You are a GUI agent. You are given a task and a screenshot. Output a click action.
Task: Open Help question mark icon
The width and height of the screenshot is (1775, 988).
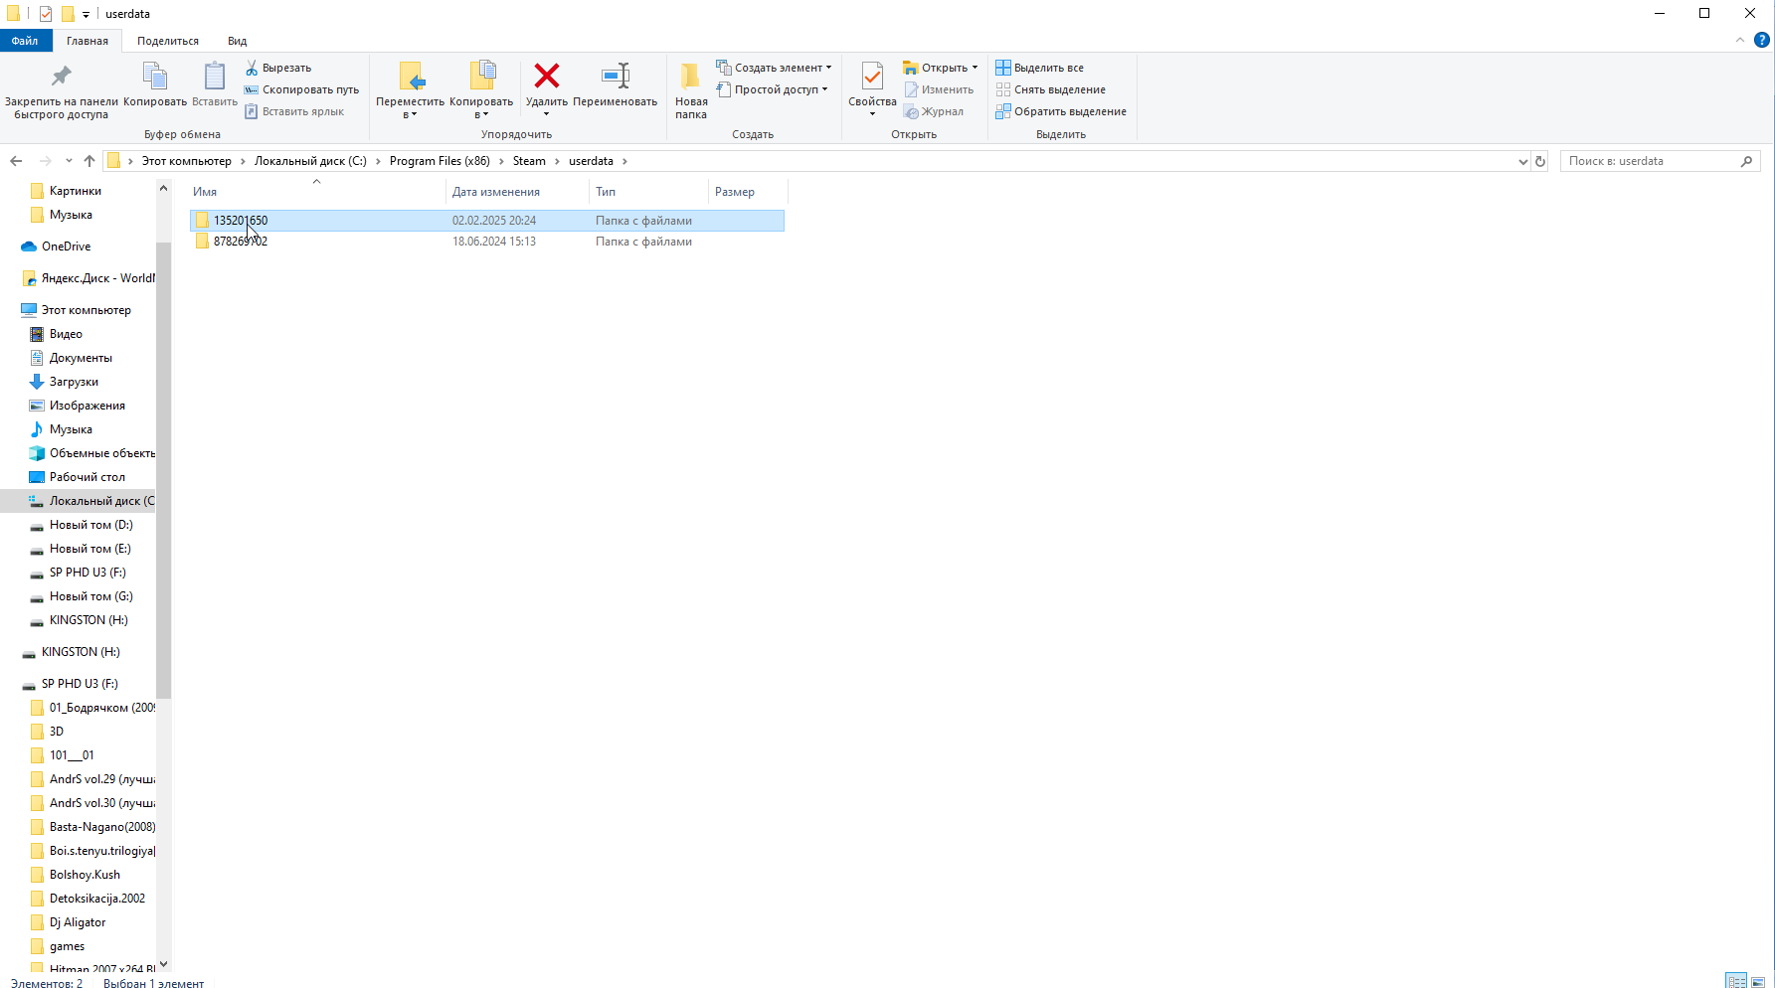pyautogui.click(x=1761, y=40)
